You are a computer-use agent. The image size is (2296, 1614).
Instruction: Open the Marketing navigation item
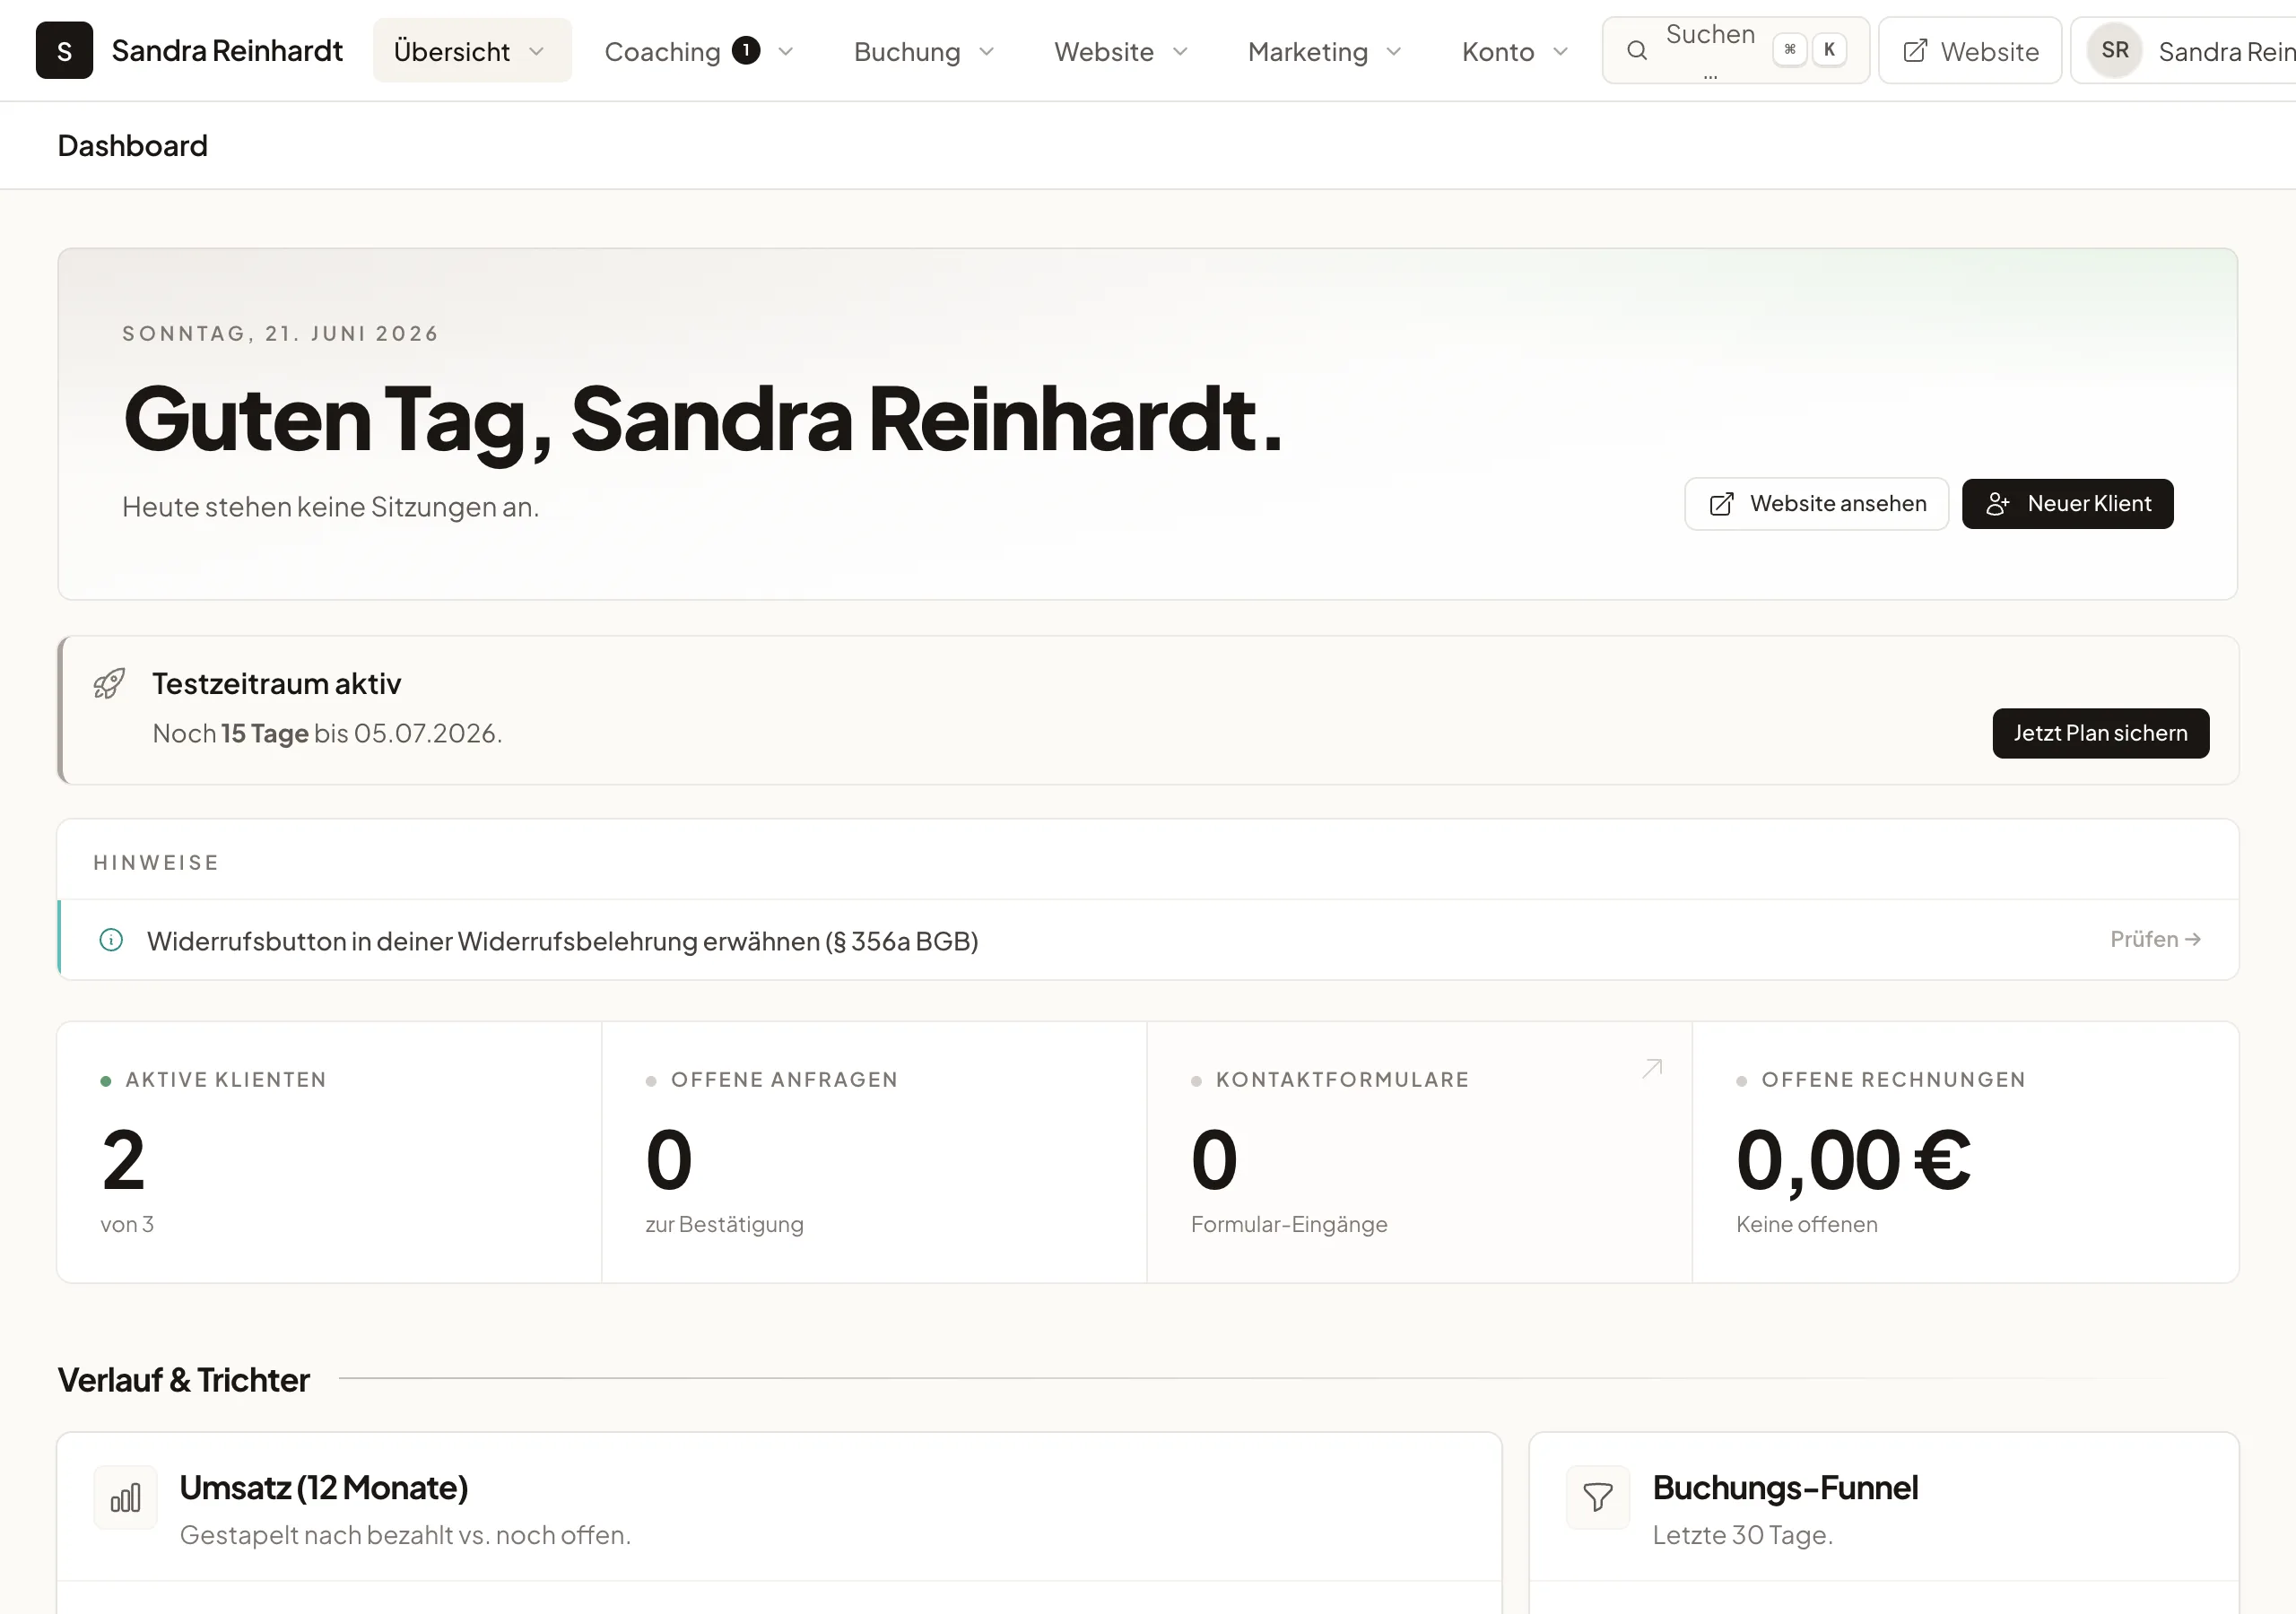[1325, 51]
